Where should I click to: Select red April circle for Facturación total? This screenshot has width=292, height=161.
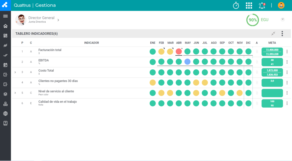(179, 51)
